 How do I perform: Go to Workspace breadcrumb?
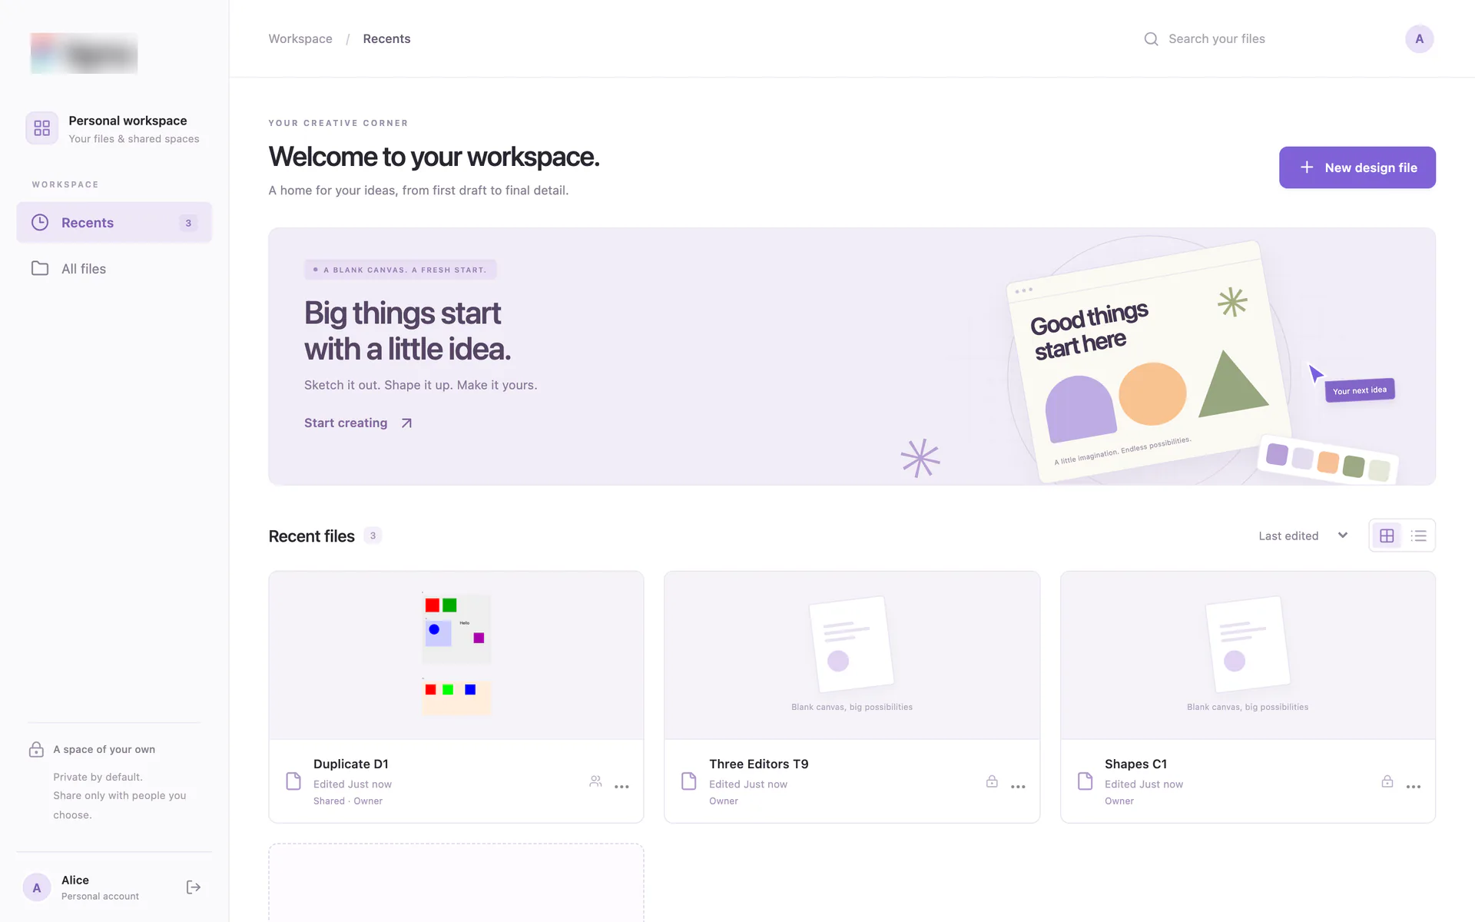[300, 39]
